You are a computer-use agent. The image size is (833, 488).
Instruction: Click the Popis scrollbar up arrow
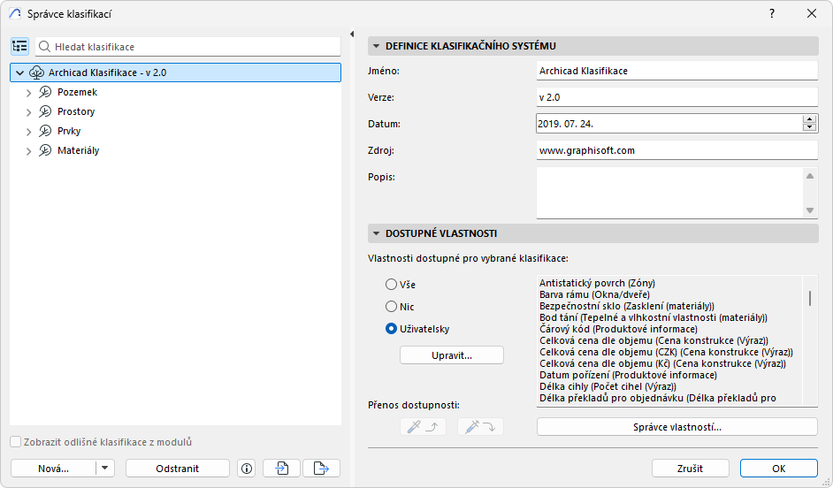810,176
